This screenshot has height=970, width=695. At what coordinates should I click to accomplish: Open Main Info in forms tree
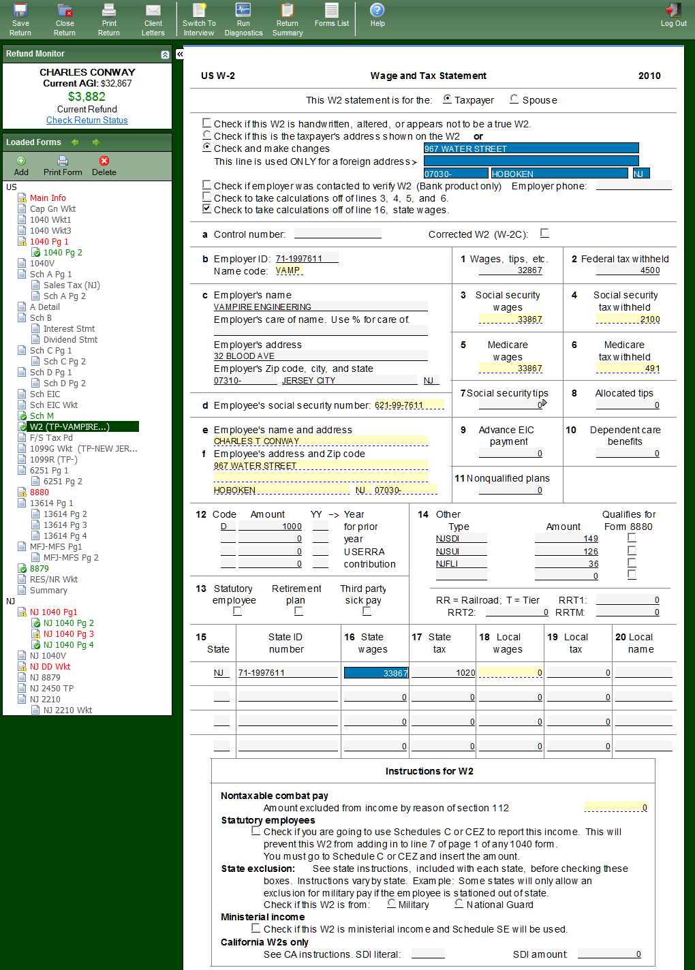pyautogui.click(x=48, y=198)
